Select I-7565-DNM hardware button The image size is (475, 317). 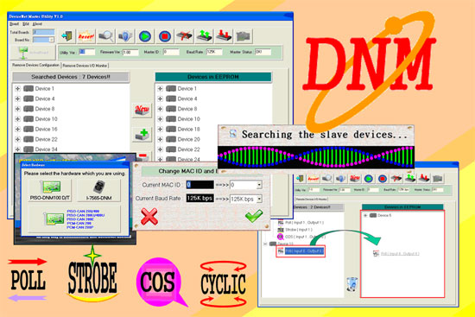(x=99, y=190)
